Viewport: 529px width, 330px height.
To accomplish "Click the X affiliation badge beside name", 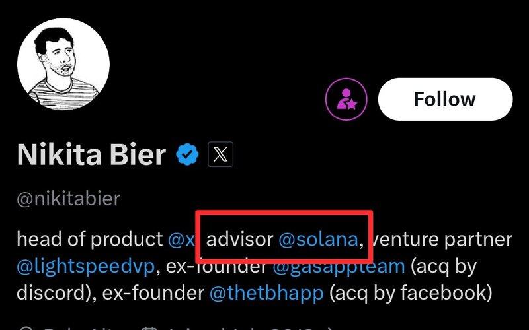I will (221, 154).
